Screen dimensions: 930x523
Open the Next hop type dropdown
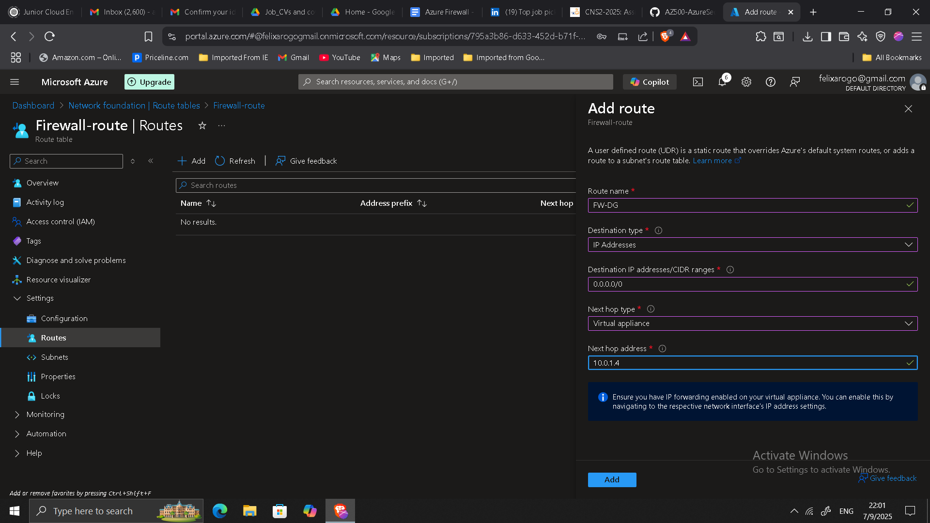pos(752,323)
